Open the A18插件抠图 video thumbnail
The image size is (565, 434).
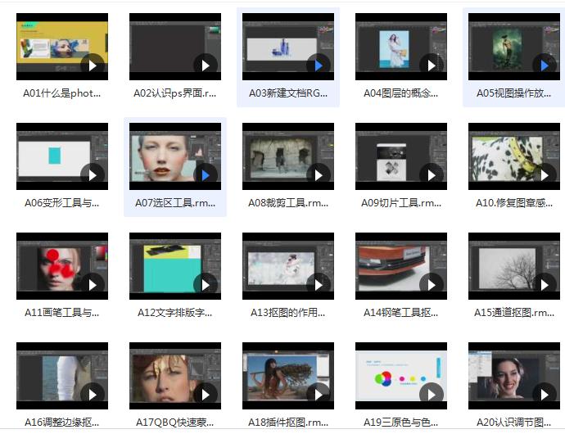point(288,376)
